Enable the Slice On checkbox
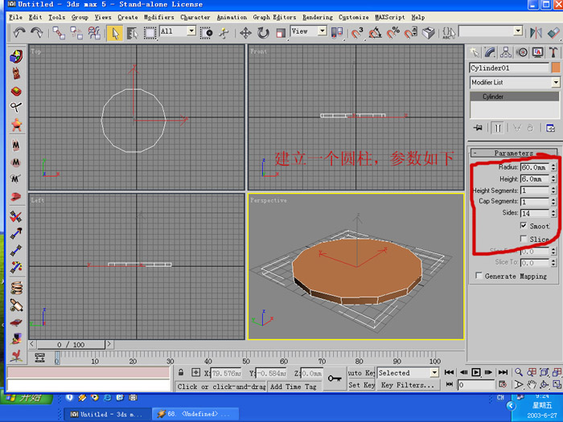Viewport: 563px width, 422px height. (x=524, y=239)
